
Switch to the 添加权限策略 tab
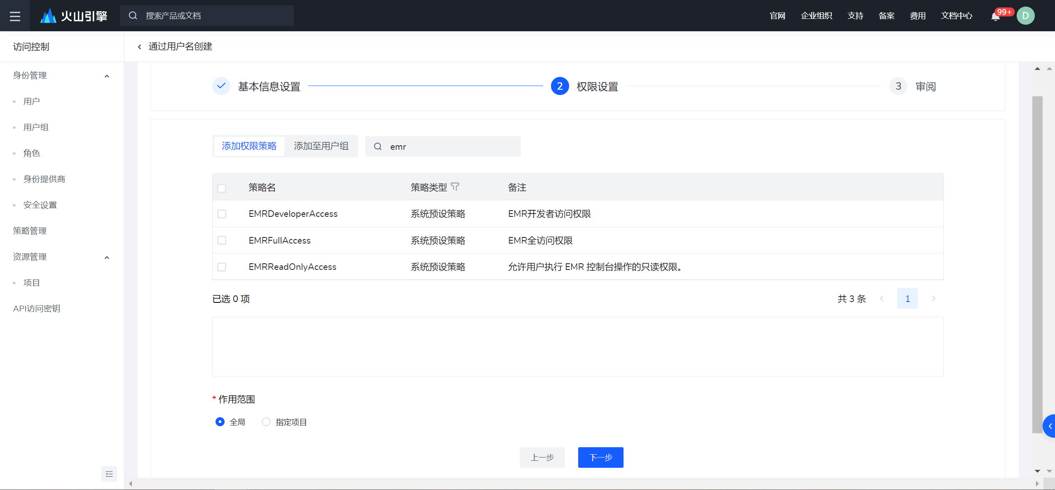tap(249, 146)
